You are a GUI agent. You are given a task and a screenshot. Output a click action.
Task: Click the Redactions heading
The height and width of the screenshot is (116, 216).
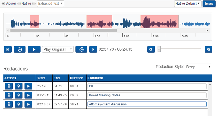click(x=16, y=69)
